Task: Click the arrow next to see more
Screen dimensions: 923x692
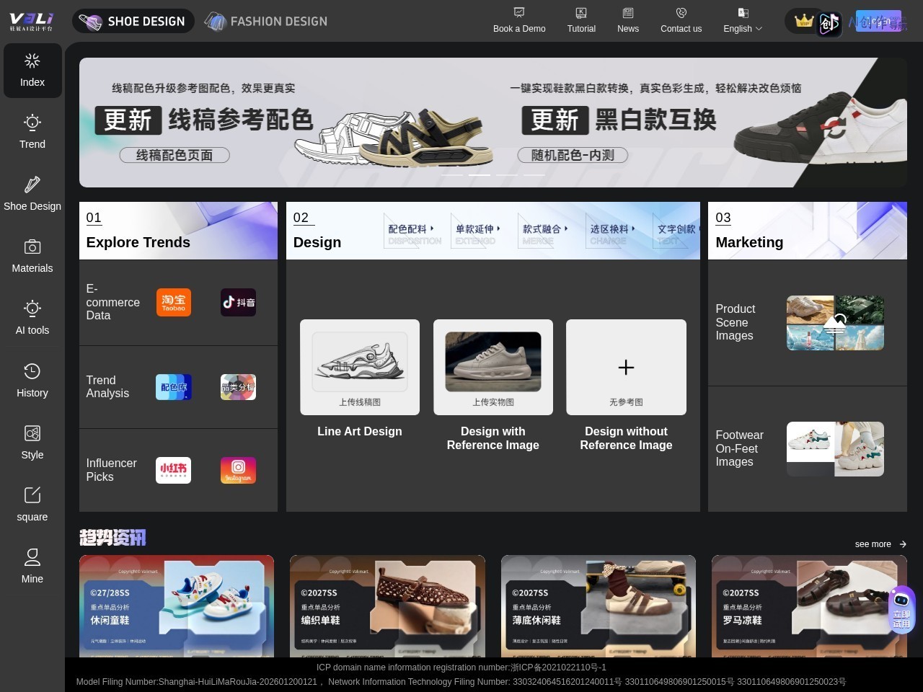Action: pyautogui.click(x=903, y=544)
